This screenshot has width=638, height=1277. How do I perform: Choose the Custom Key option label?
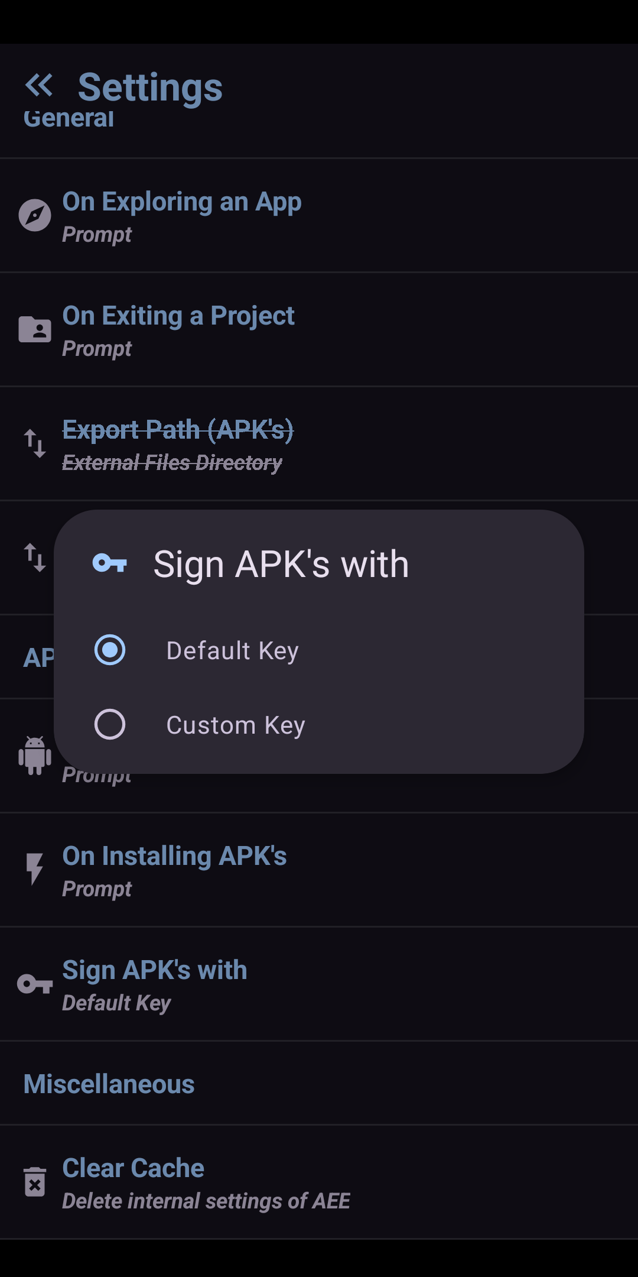click(236, 725)
